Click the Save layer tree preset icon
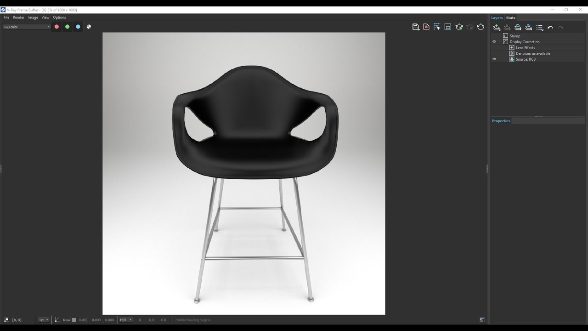The image size is (588, 331). (518, 28)
